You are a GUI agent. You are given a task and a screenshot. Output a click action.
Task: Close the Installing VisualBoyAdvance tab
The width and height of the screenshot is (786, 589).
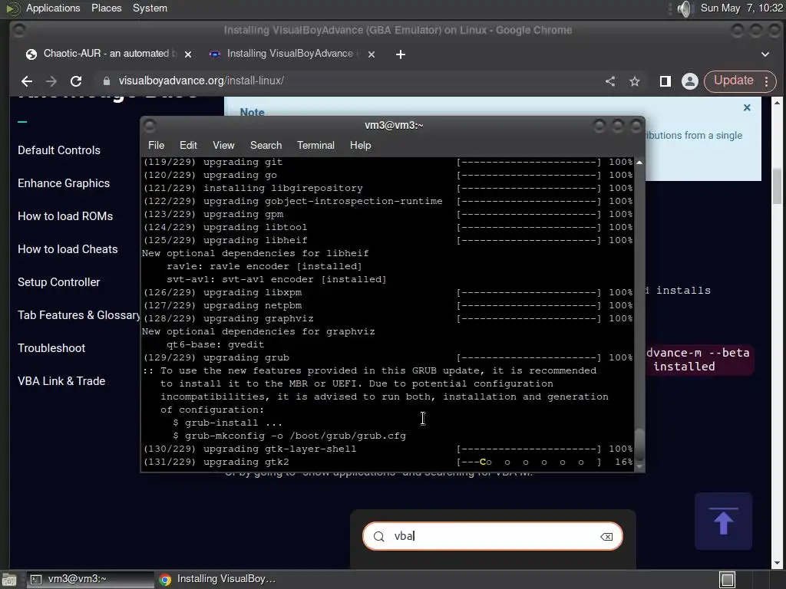372,54
